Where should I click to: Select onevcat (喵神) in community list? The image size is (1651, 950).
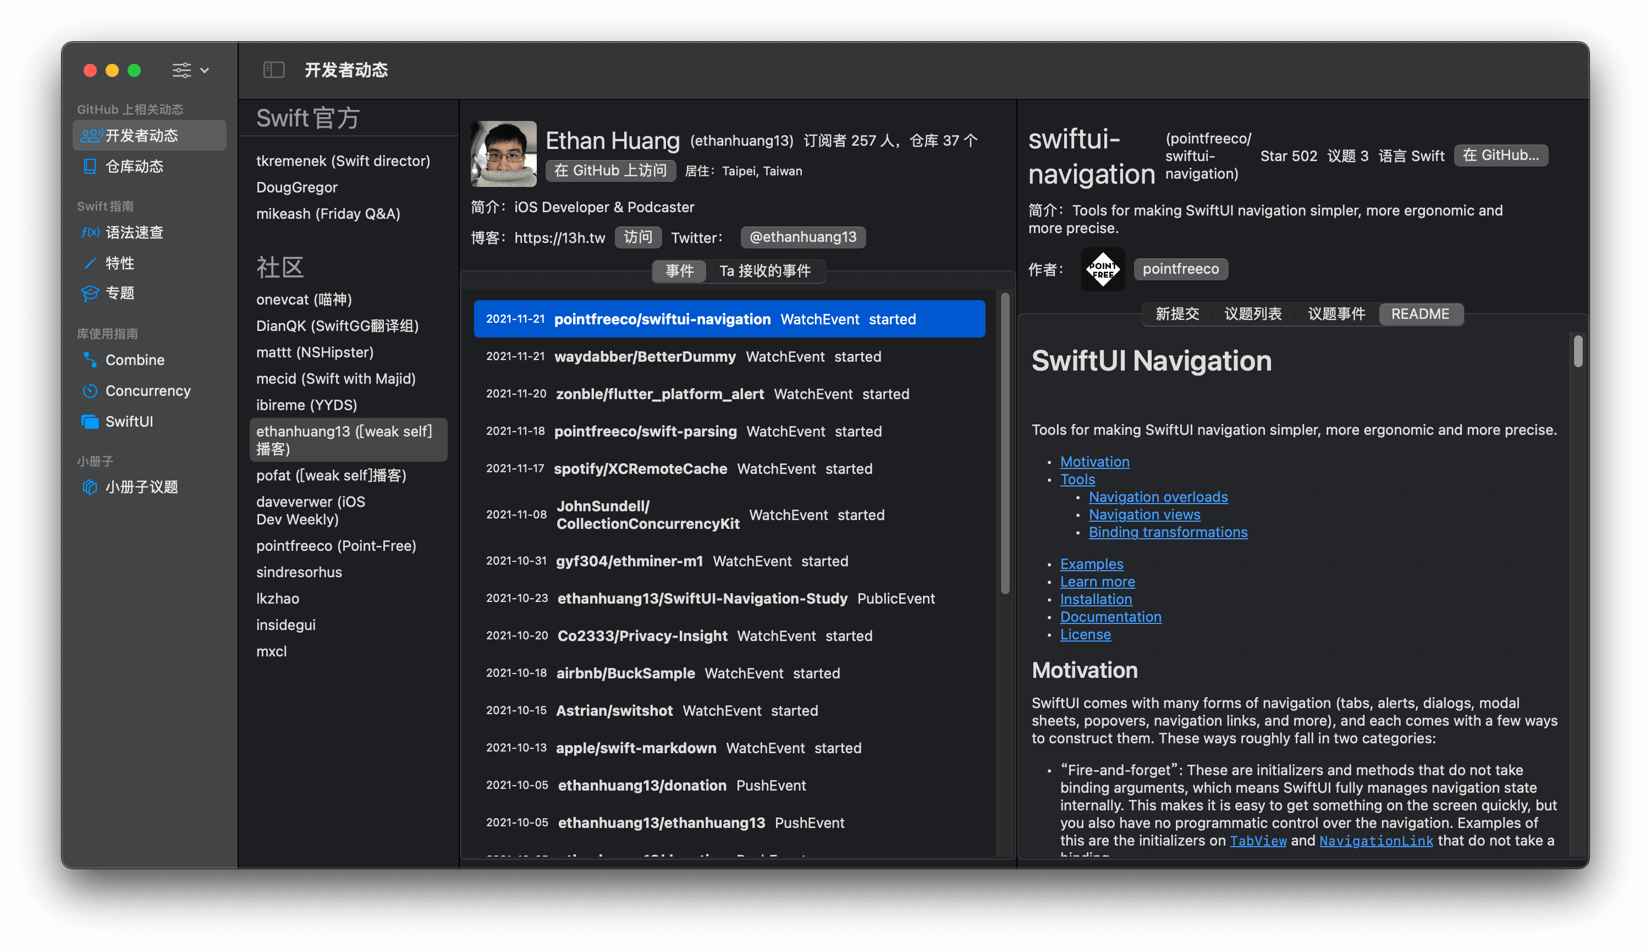click(304, 300)
